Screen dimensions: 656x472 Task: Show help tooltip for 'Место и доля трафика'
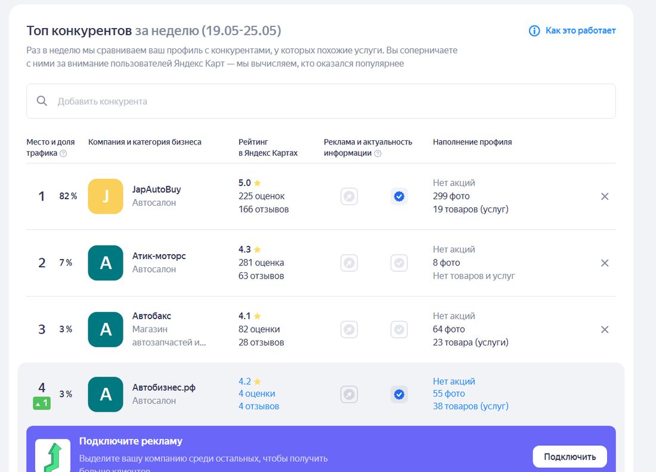click(x=63, y=153)
